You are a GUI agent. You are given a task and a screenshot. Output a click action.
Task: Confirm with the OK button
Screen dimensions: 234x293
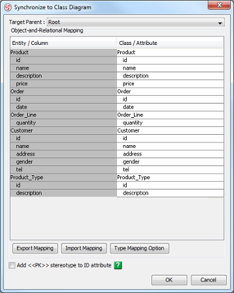tap(169, 280)
